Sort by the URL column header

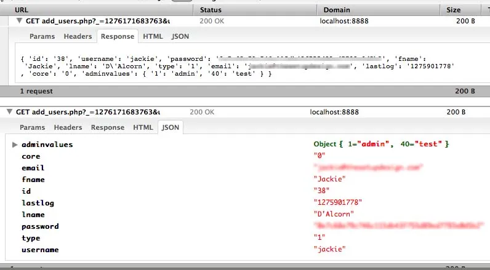(x=22, y=10)
